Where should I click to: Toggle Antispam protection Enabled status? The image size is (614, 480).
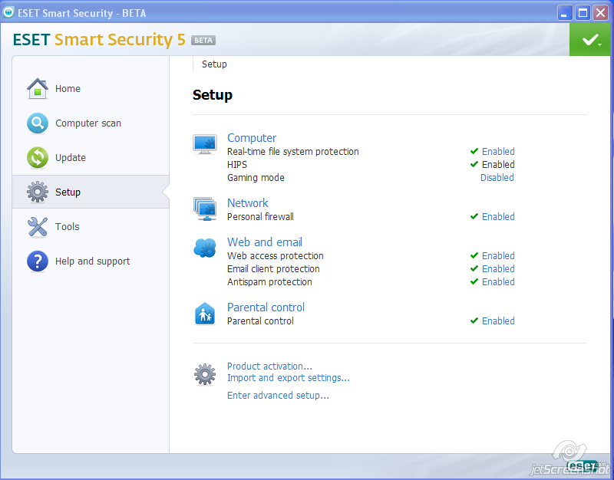[x=498, y=281]
